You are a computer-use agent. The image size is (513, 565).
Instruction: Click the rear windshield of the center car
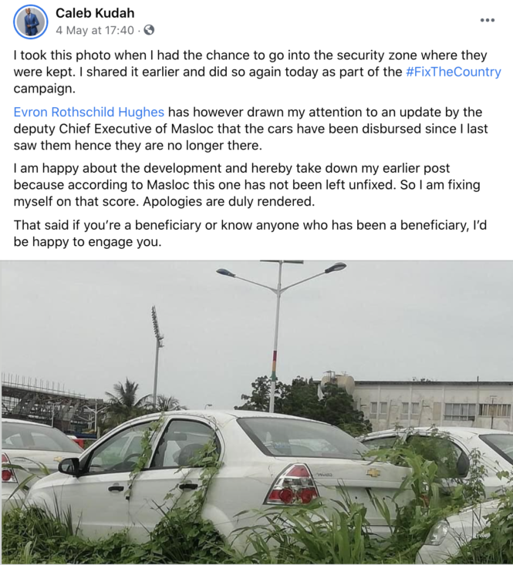tap(303, 439)
